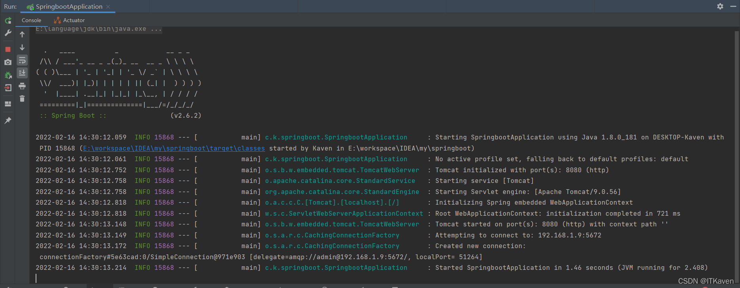
Task: Click the o.a.c.c.C.[Tomcat].[localhost].[/] logger name
Action: [332, 203]
